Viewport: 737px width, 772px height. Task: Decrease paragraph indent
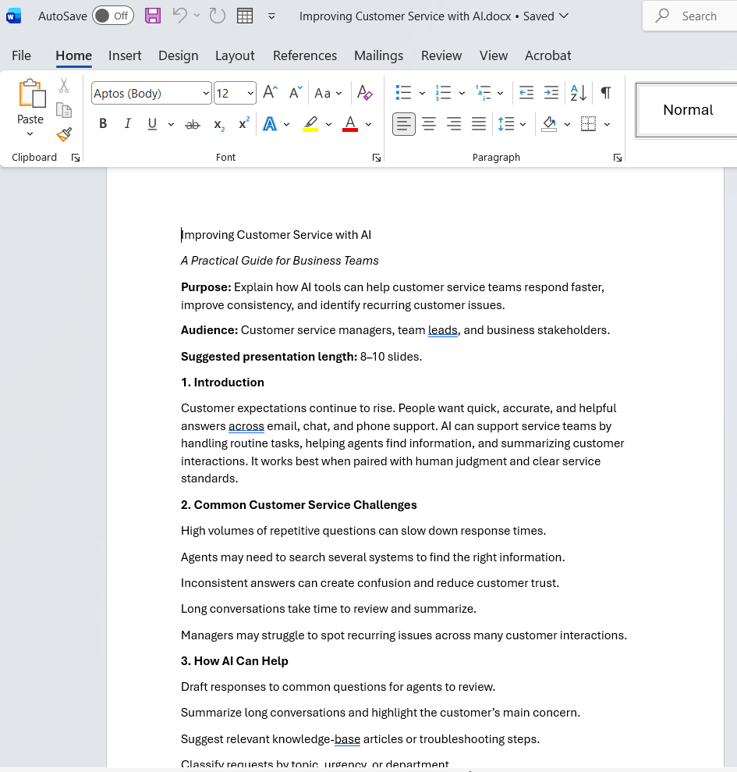[x=526, y=93]
